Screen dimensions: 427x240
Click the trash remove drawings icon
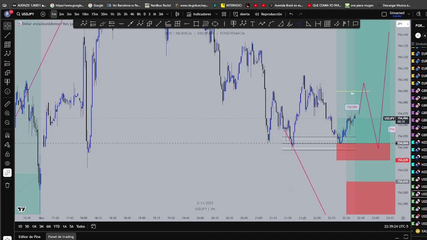coord(7,185)
